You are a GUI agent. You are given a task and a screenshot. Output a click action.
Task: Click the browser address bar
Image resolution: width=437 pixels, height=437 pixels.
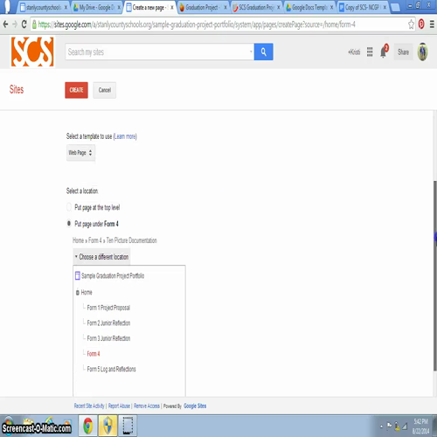click(218, 24)
